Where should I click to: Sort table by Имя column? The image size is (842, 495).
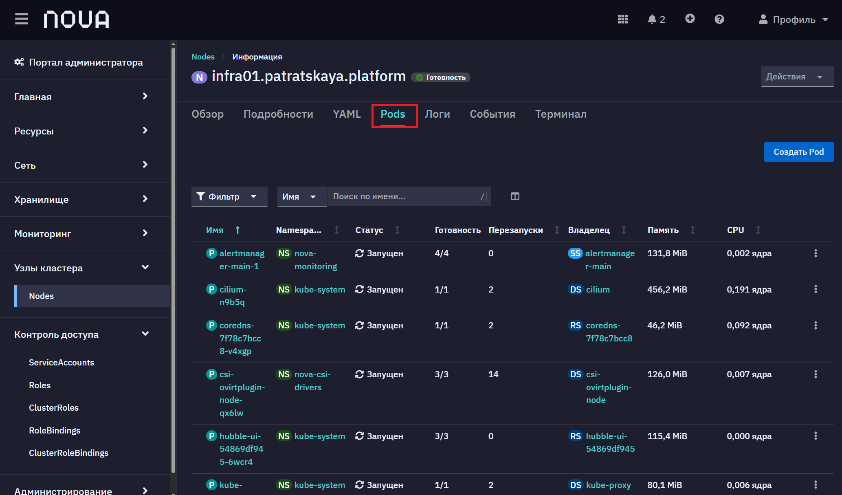pyautogui.click(x=223, y=230)
